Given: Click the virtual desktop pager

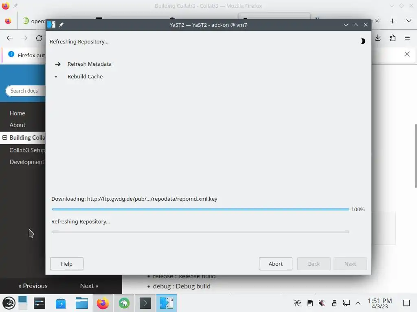Looking at the screenshot, I should (23, 303).
